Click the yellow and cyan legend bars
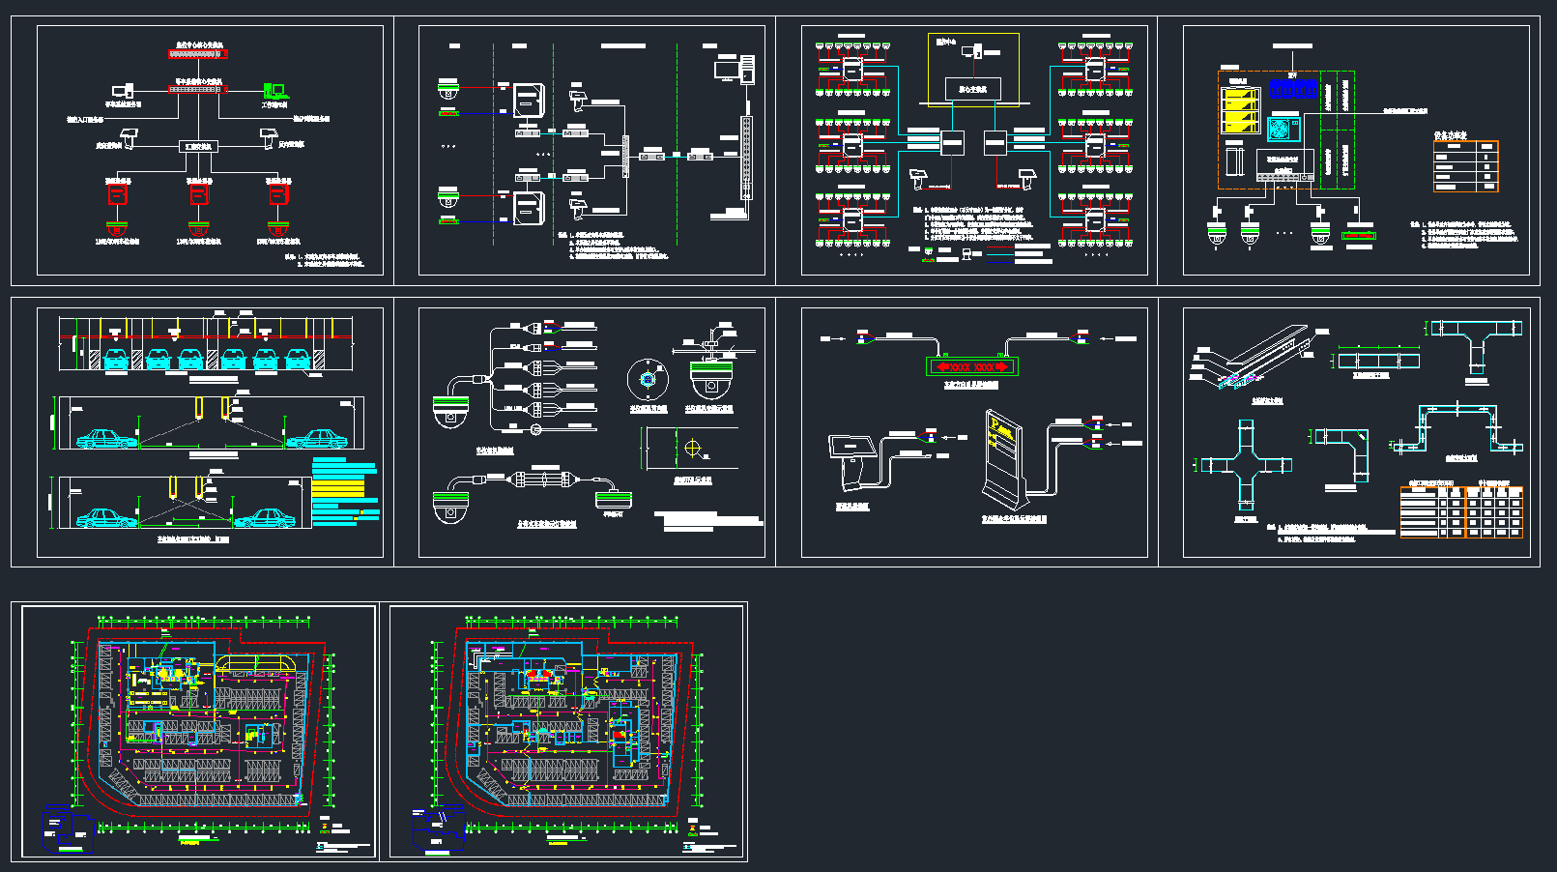The height and width of the screenshot is (872, 1557). tap(344, 493)
